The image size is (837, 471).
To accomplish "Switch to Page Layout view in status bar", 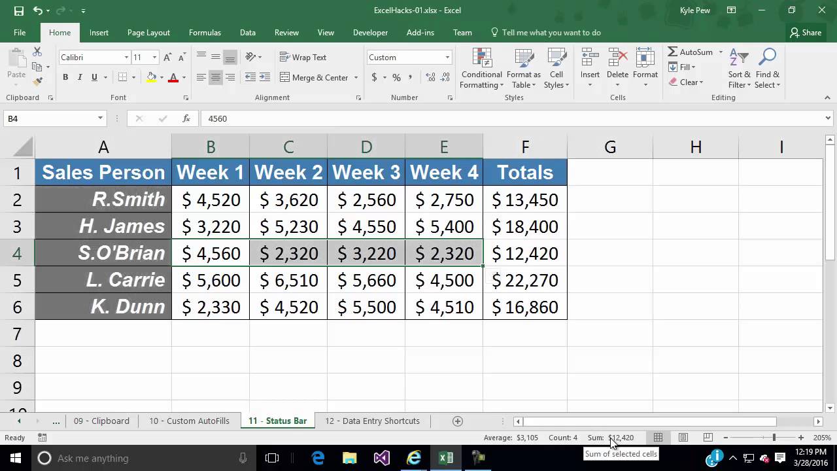I will pos(683,437).
